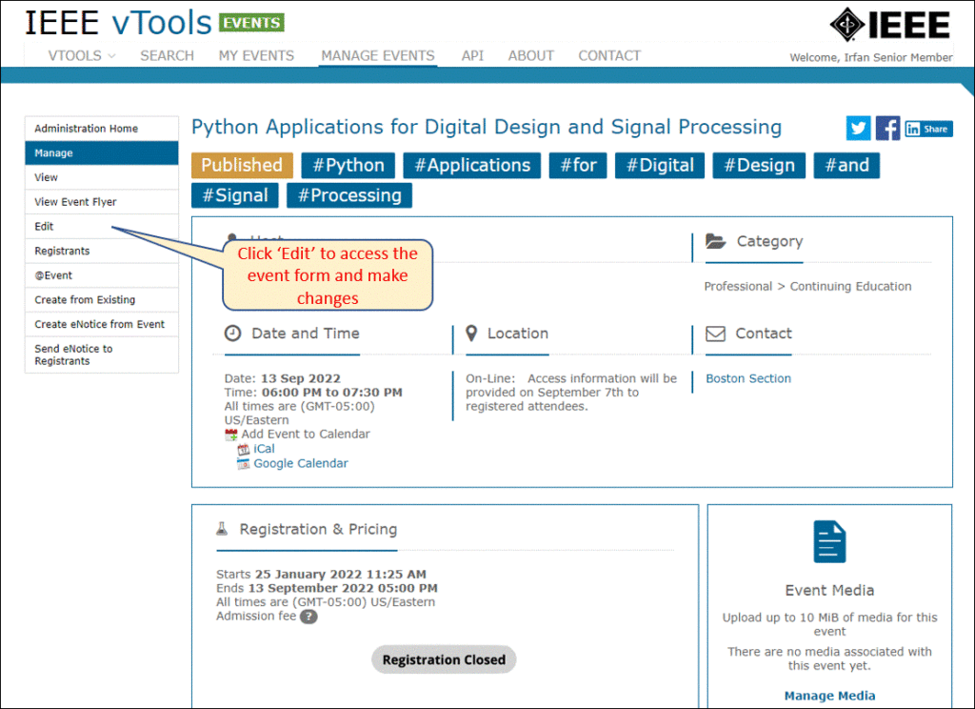Click the Date and Time clock icon
Image resolution: width=975 pixels, height=709 pixels.
[x=232, y=334]
